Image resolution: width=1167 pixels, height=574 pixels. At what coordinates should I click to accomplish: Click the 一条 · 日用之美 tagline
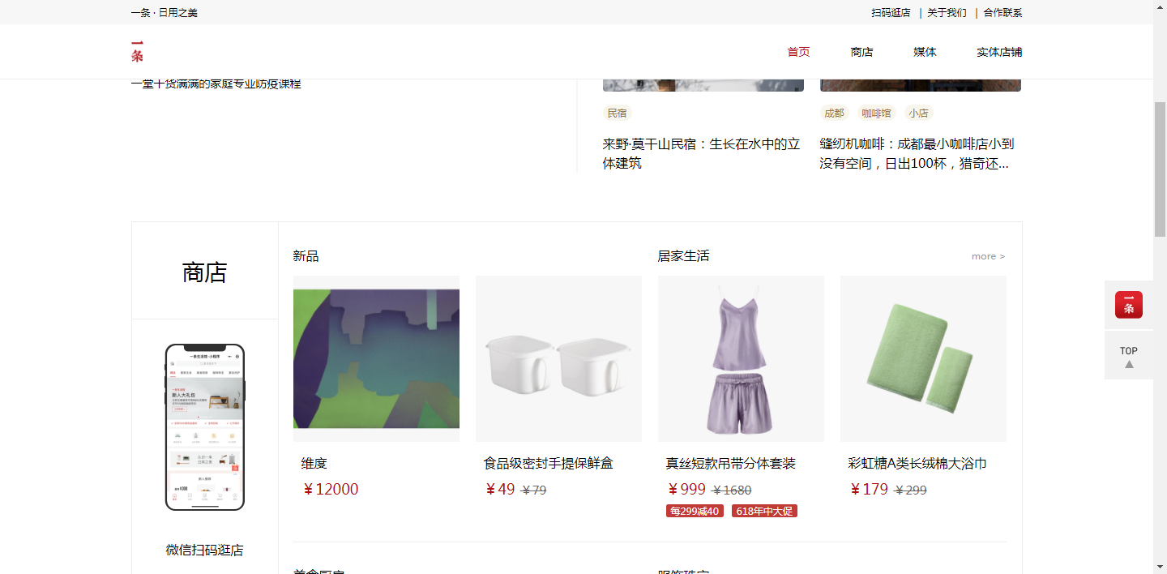point(164,13)
